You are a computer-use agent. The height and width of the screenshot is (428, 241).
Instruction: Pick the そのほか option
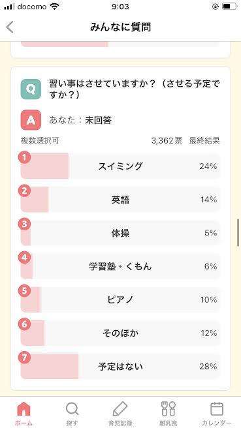(120, 333)
